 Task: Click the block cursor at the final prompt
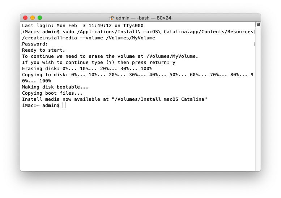pos(64,105)
